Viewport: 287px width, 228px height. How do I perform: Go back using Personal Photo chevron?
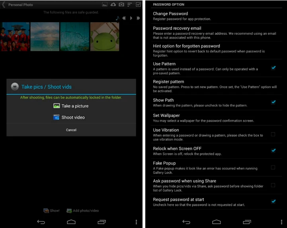(x=4, y=5)
